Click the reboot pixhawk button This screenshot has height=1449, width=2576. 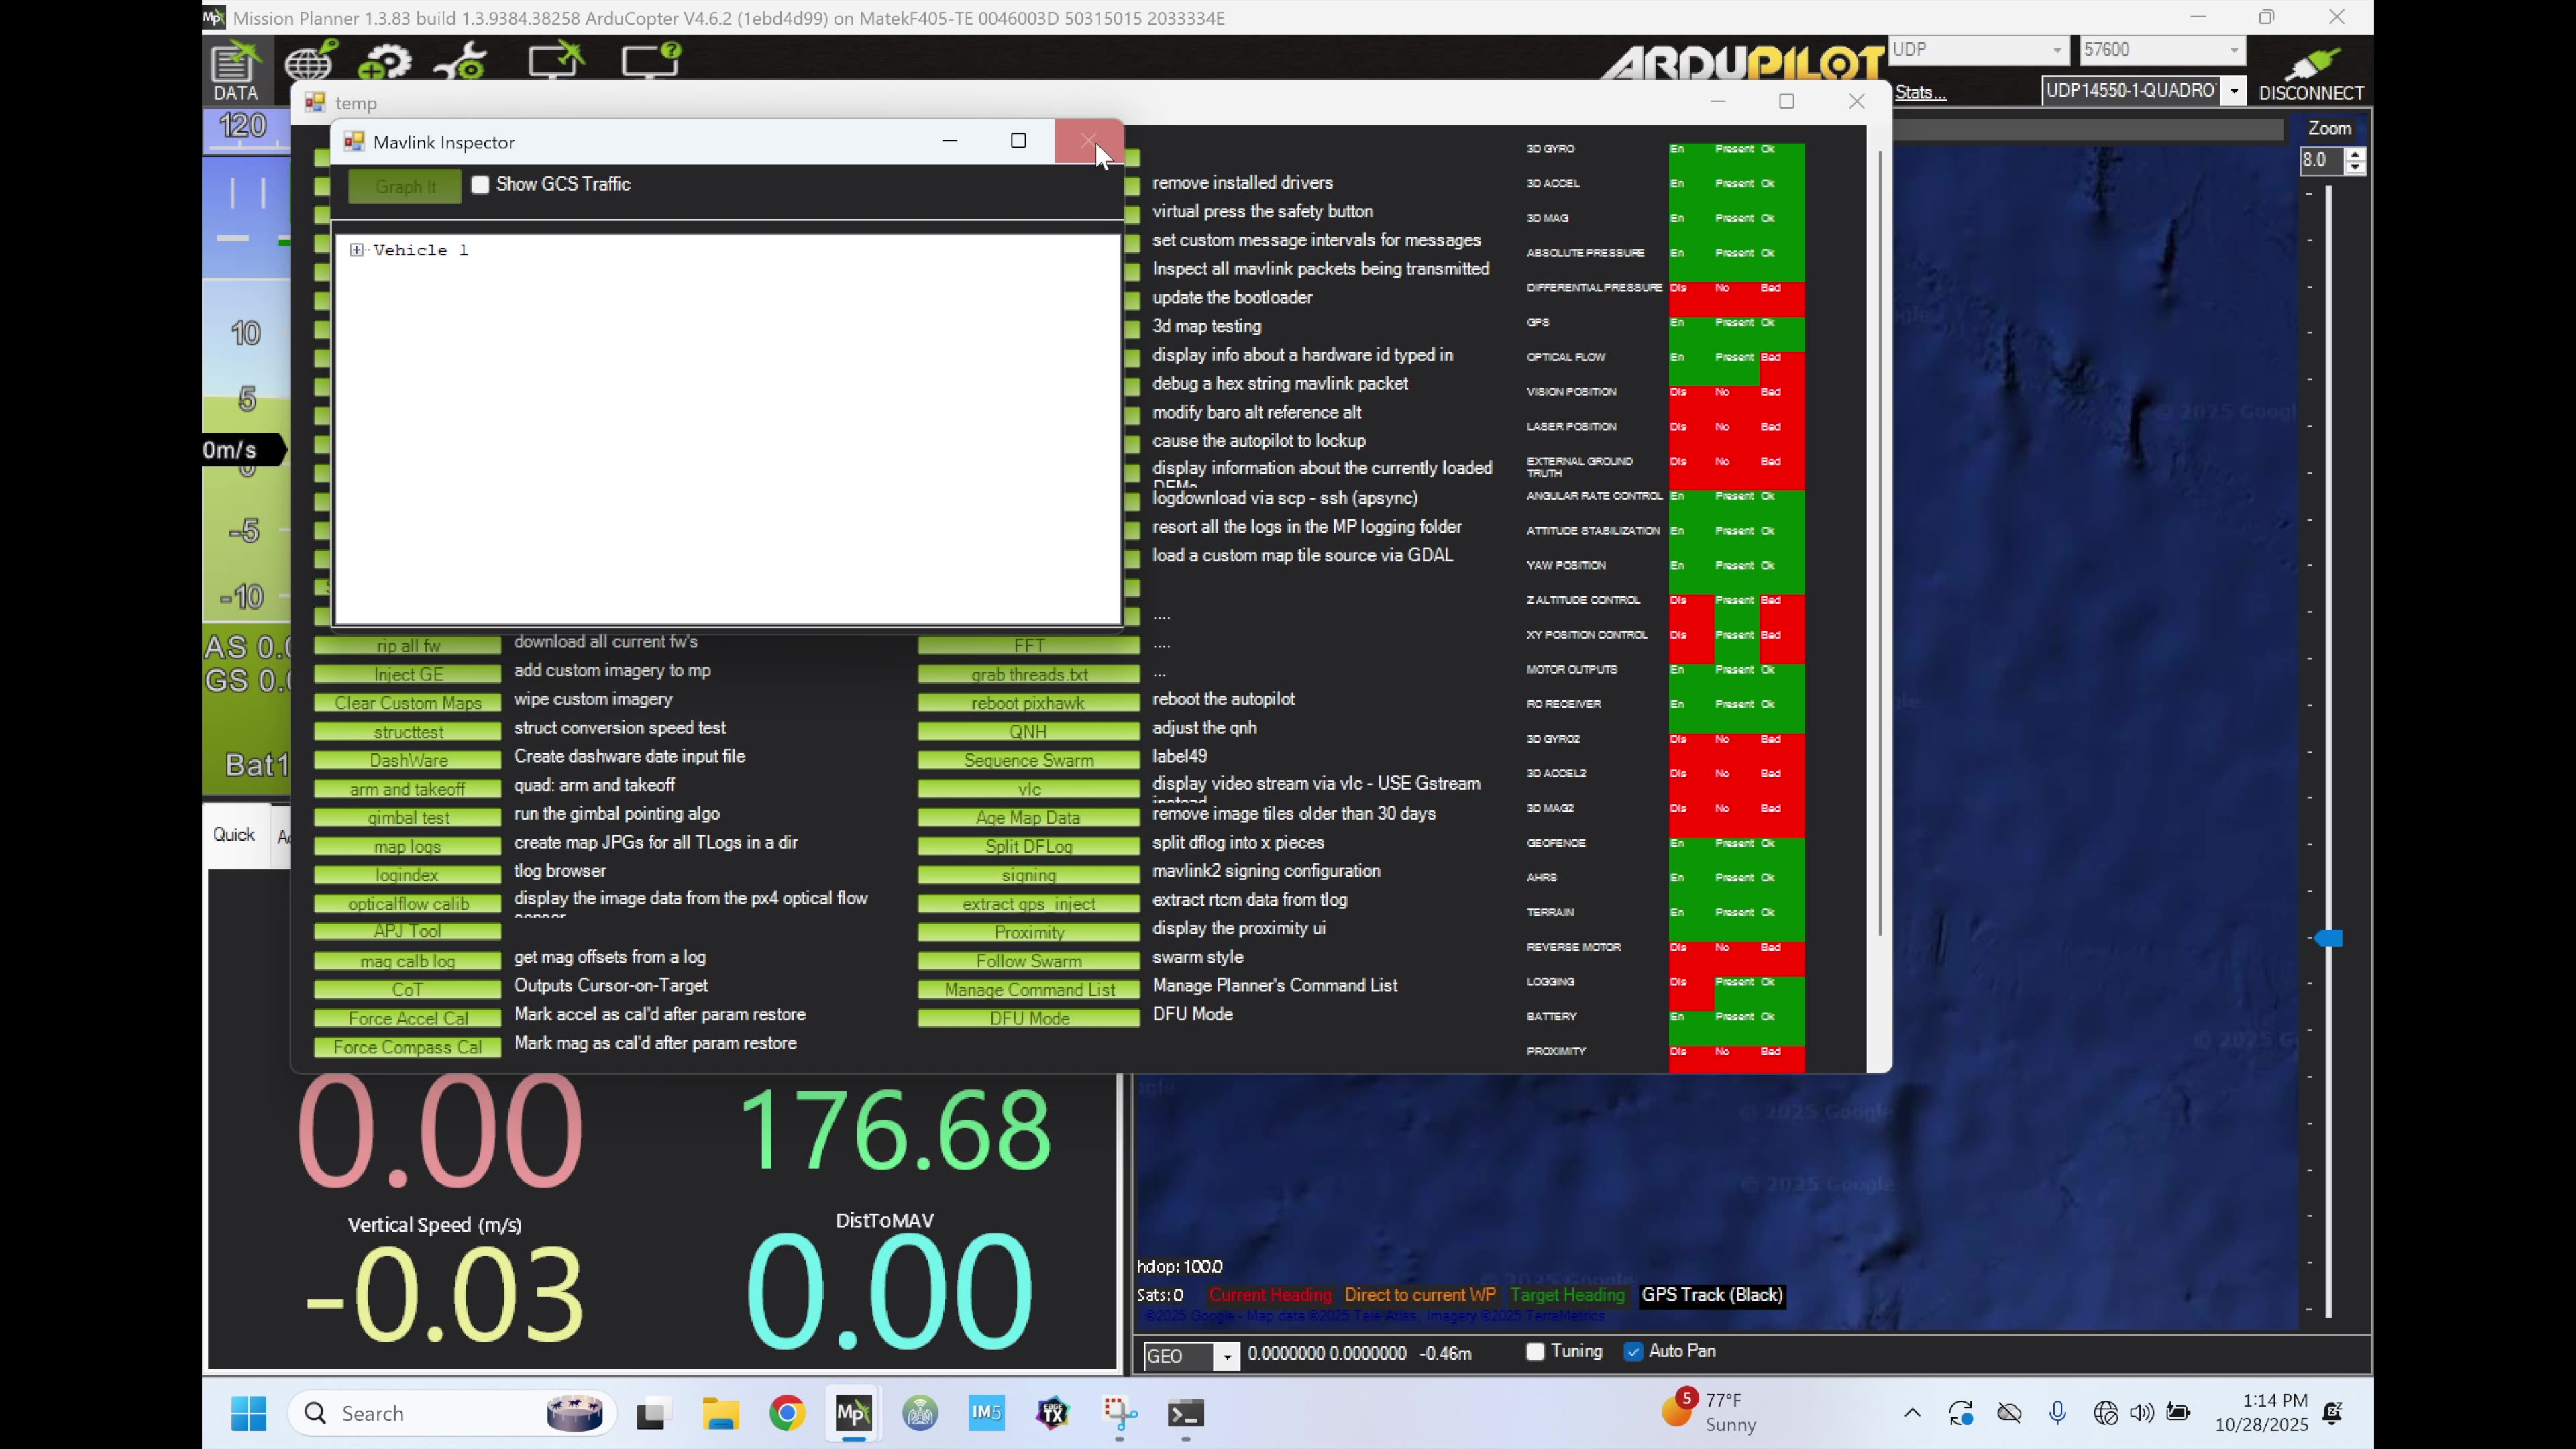[x=1028, y=703]
